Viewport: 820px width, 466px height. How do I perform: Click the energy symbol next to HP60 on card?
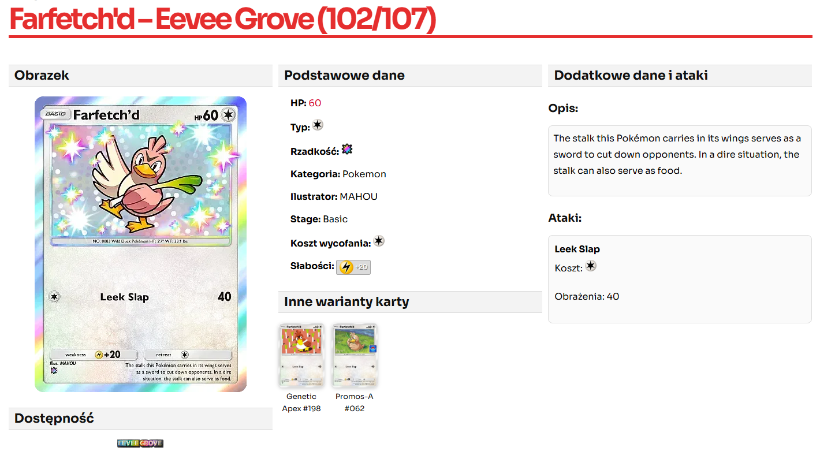click(229, 115)
